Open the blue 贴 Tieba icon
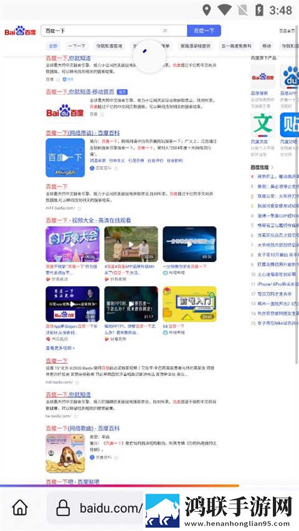 click(x=290, y=125)
